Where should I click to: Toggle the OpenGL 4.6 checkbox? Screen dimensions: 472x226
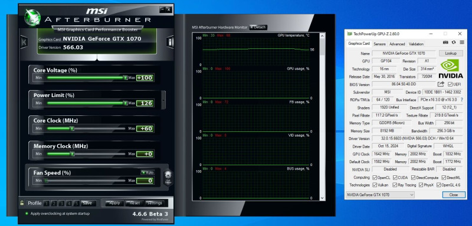439,185
